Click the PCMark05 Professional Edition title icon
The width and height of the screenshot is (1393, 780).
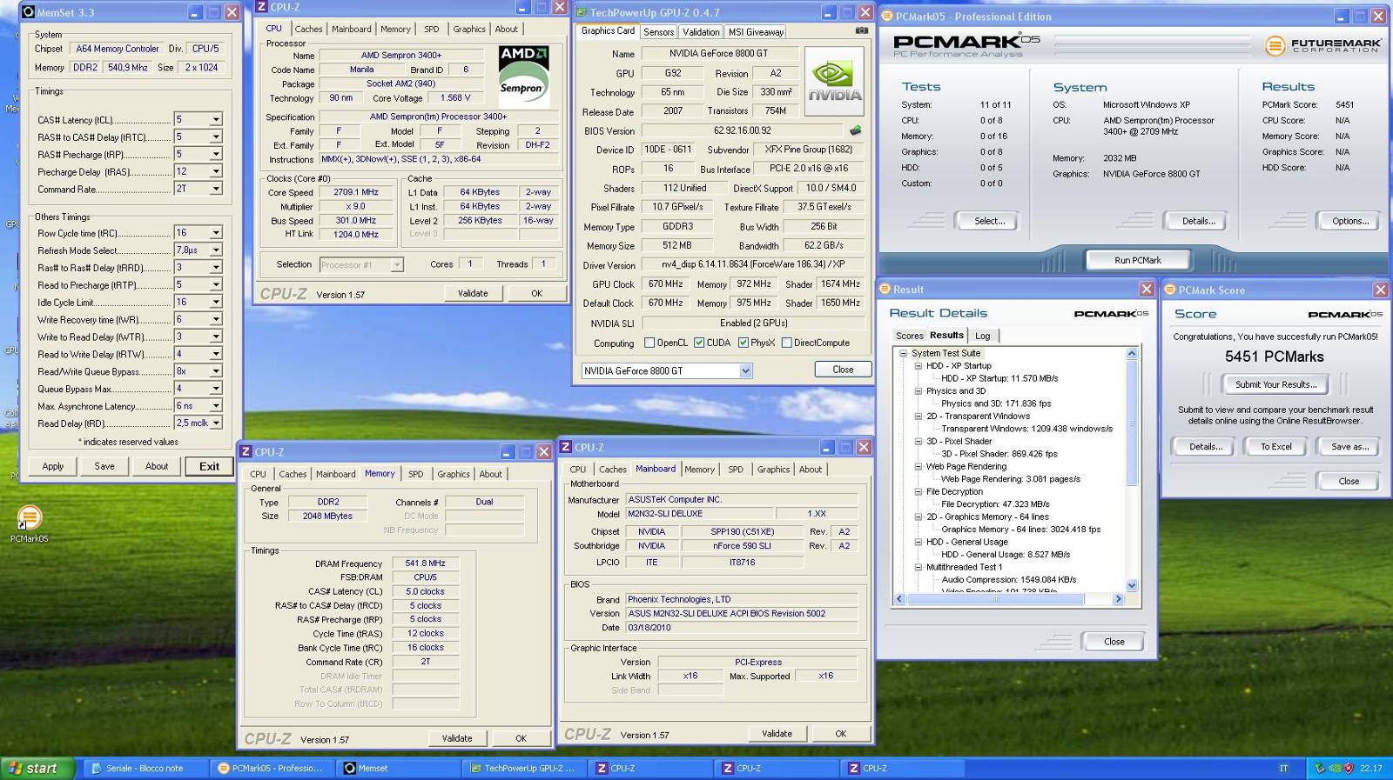pyautogui.click(x=887, y=16)
